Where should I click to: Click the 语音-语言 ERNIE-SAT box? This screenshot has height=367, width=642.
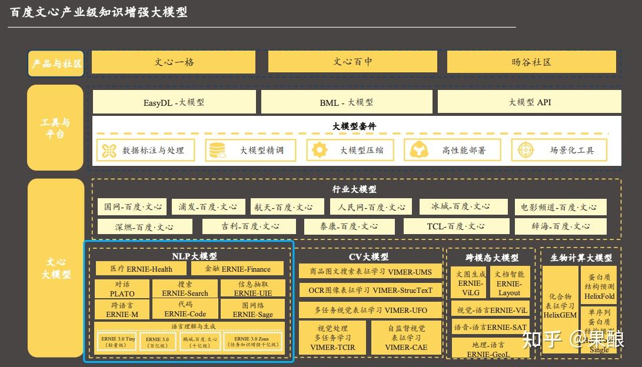coord(491,328)
